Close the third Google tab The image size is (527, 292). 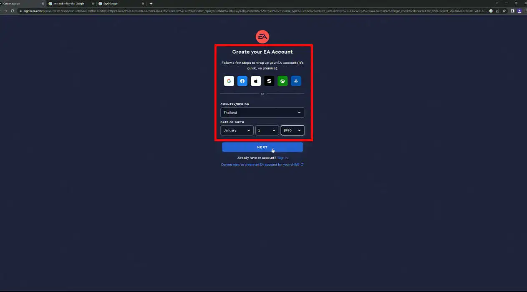click(x=143, y=3)
